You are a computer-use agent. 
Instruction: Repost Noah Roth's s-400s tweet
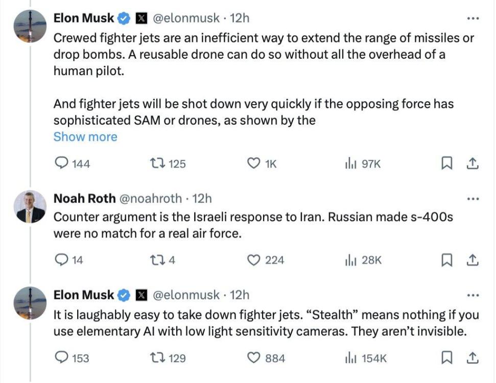pos(155,260)
